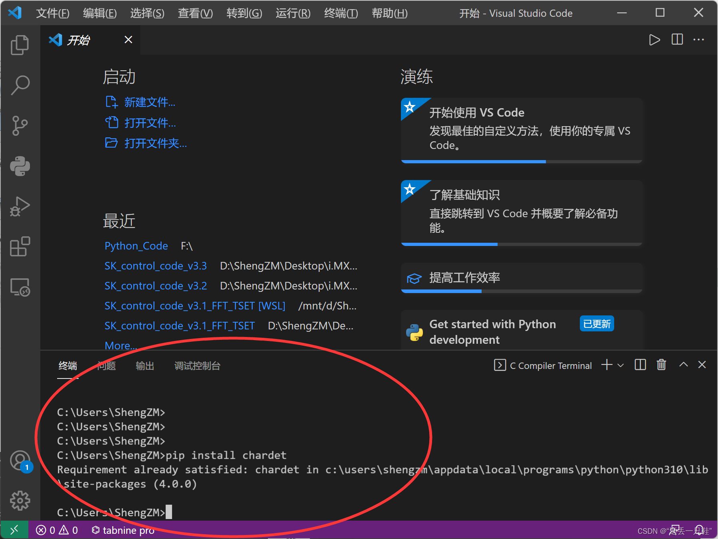Click progress bar under 提高工作效率
Viewport: 718px width, 539px height.
[522, 291]
